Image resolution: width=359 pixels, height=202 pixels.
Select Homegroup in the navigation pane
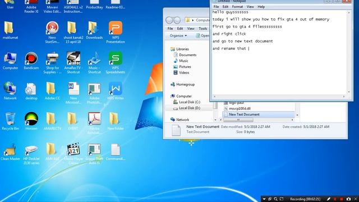tap(182, 85)
